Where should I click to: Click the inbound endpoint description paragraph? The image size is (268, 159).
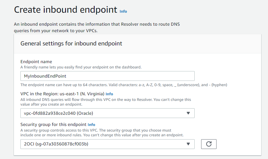click(97, 27)
